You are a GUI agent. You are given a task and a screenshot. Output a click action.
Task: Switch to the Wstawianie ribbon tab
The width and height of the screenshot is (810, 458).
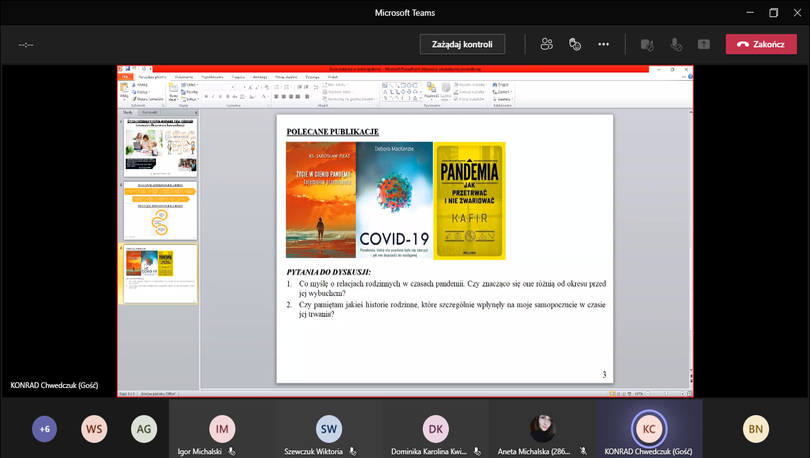(184, 77)
